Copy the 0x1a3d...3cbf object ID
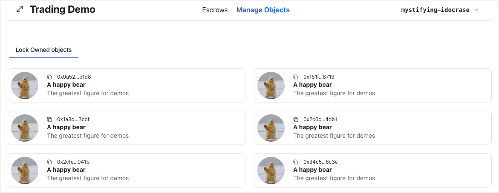This screenshot has height=193, width=499. (x=49, y=119)
